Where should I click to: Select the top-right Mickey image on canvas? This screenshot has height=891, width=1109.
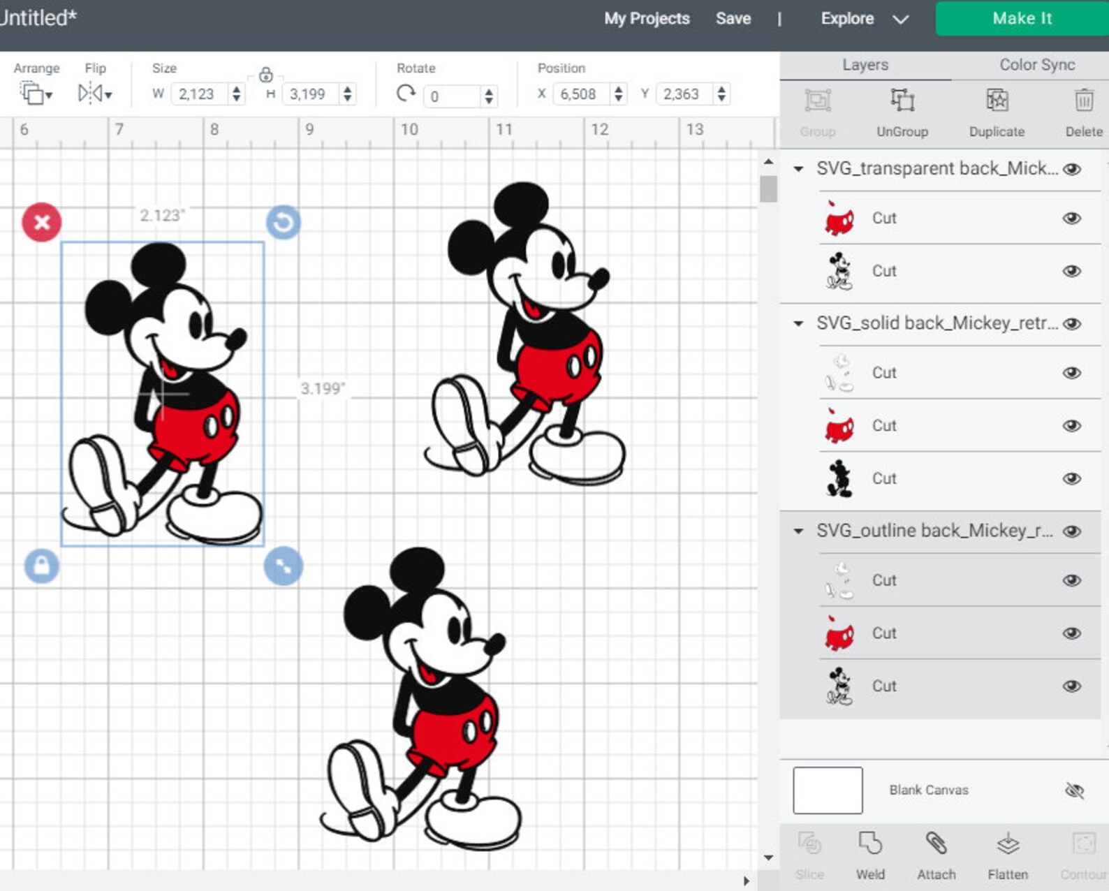(x=524, y=334)
